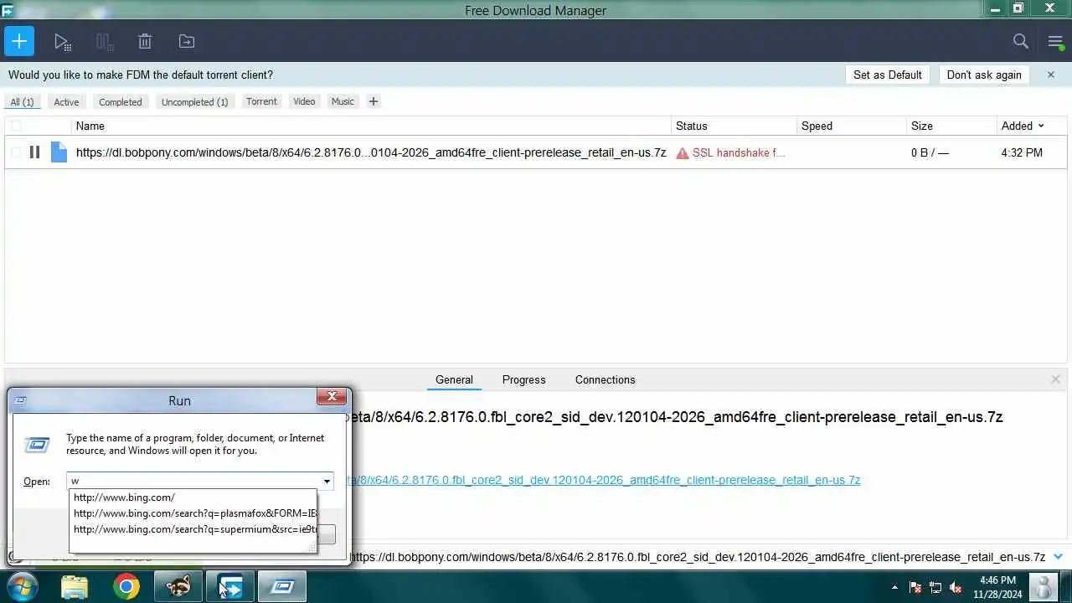The width and height of the screenshot is (1072, 603).
Task: Open Windows Explorer from the taskbar
Action: (x=75, y=586)
